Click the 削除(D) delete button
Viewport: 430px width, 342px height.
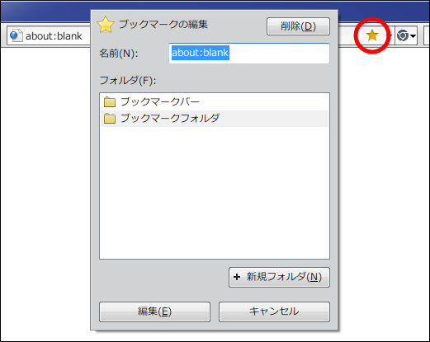298,26
